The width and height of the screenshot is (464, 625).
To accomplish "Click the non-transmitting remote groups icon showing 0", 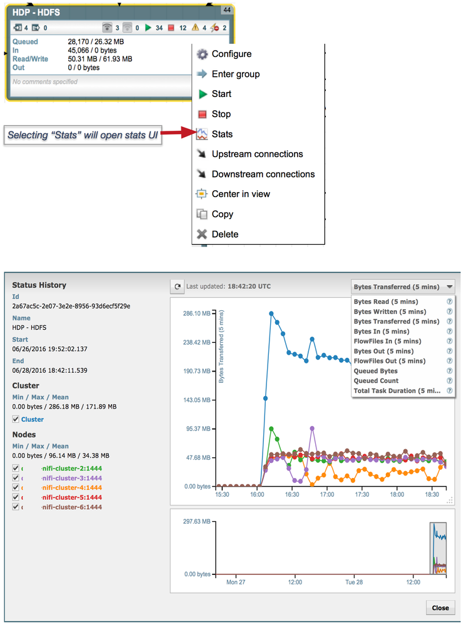I will (x=127, y=28).
